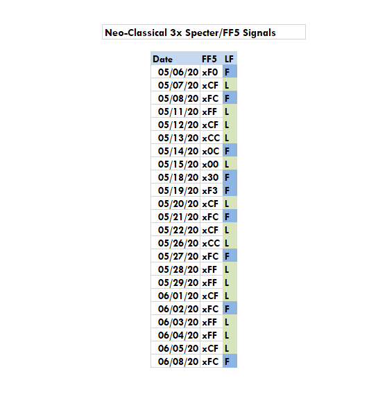Click the blue F cell for 05/27/20
The height and width of the screenshot is (394, 387).
click(230, 256)
